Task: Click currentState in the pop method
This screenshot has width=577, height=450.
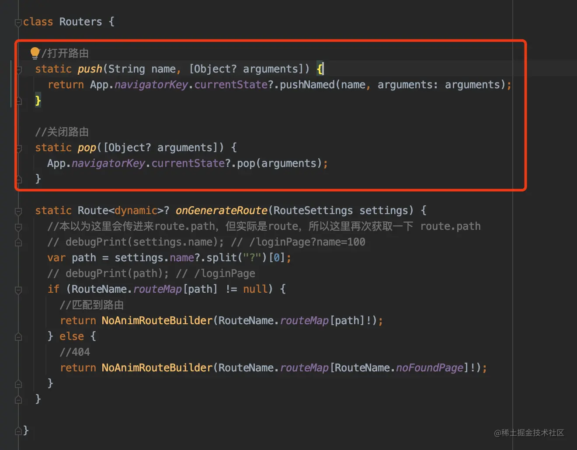Action: 188,163
